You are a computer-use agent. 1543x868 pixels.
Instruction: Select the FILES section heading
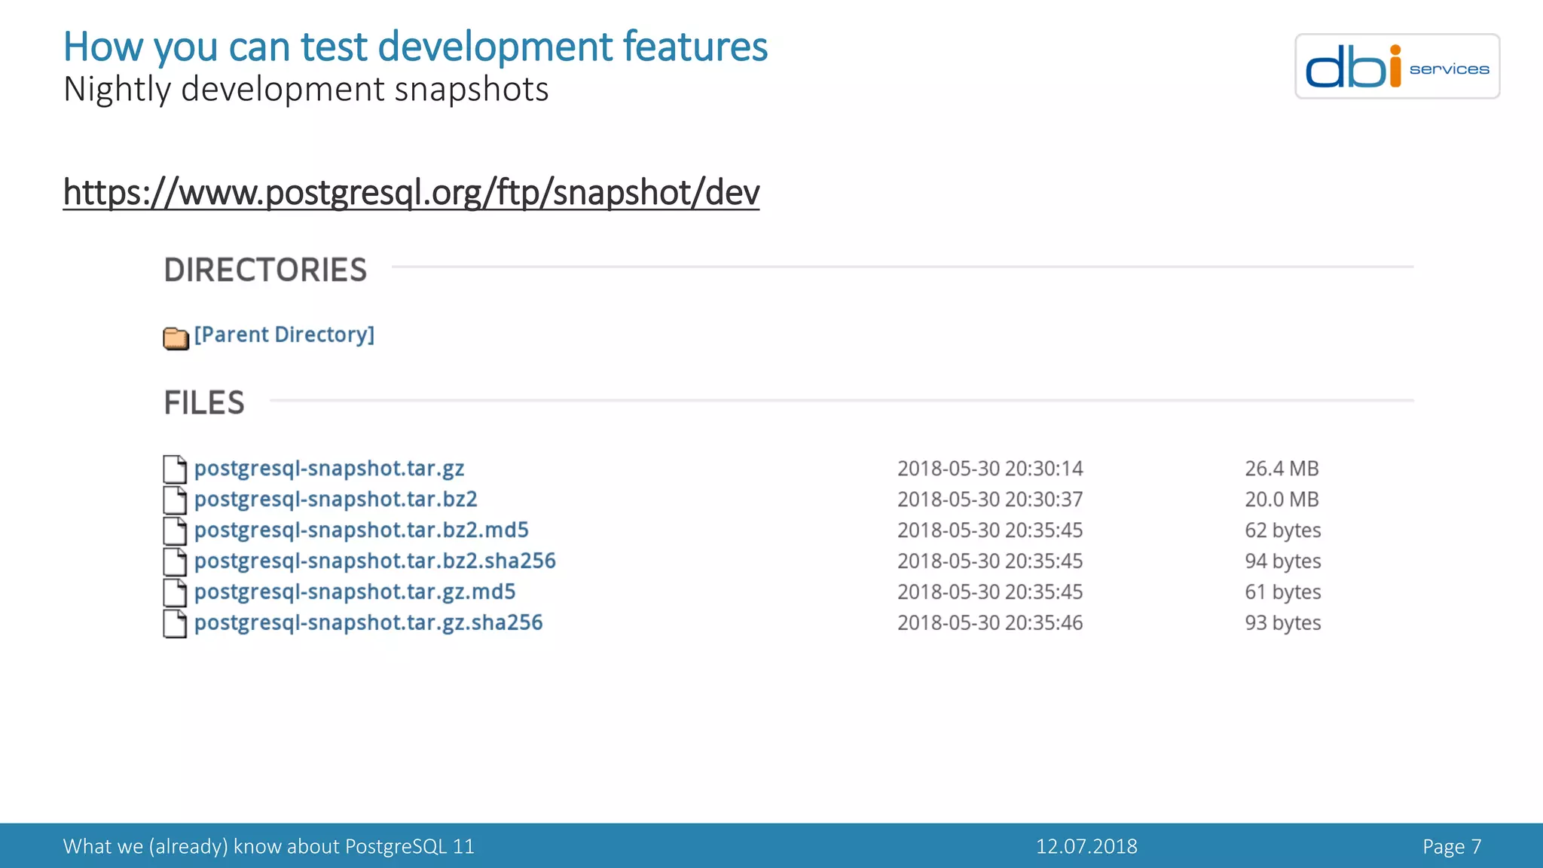tap(204, 403)
